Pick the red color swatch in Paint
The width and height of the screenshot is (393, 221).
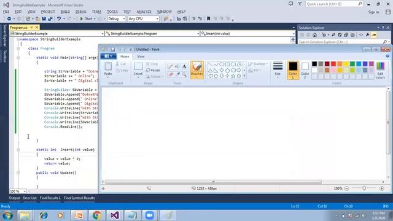tap(333, 64)
